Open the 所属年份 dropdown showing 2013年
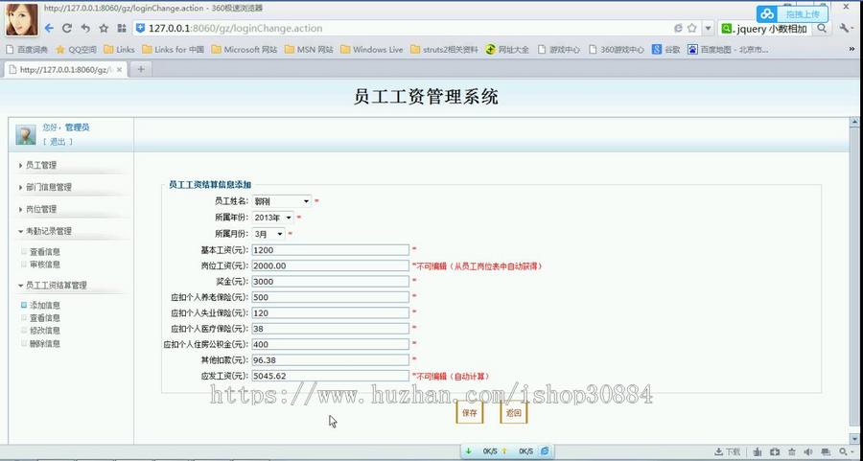Viewport: 863px width, 461px height. (x=273, y=218)
